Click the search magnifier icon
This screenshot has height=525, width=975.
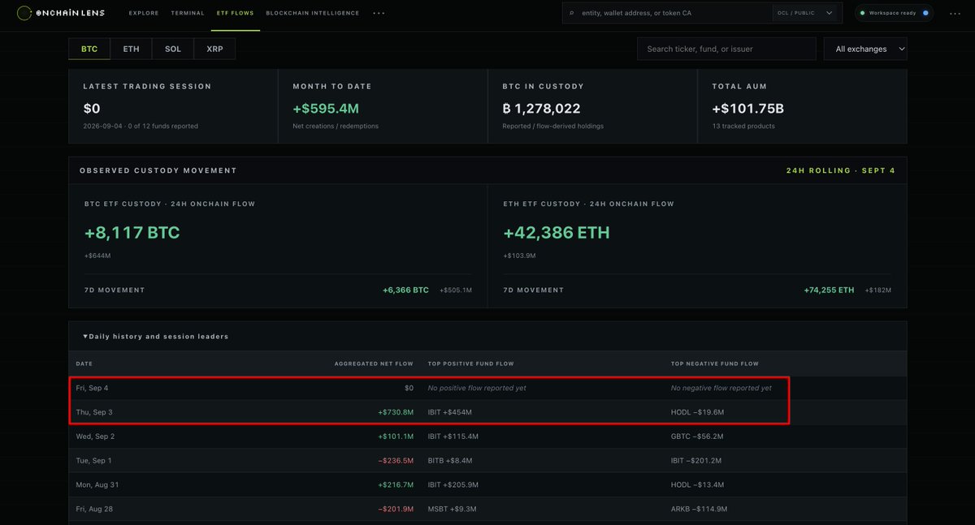click(572, 13)
